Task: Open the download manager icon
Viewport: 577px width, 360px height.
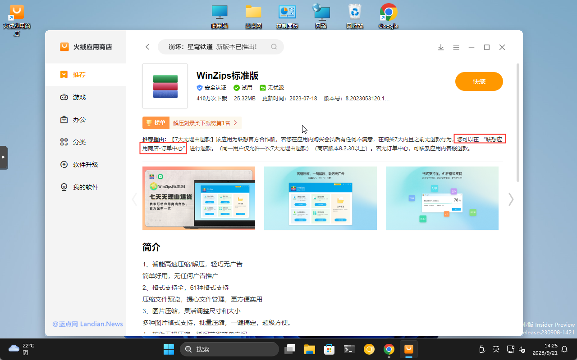Action: click(x=441, y=47)
